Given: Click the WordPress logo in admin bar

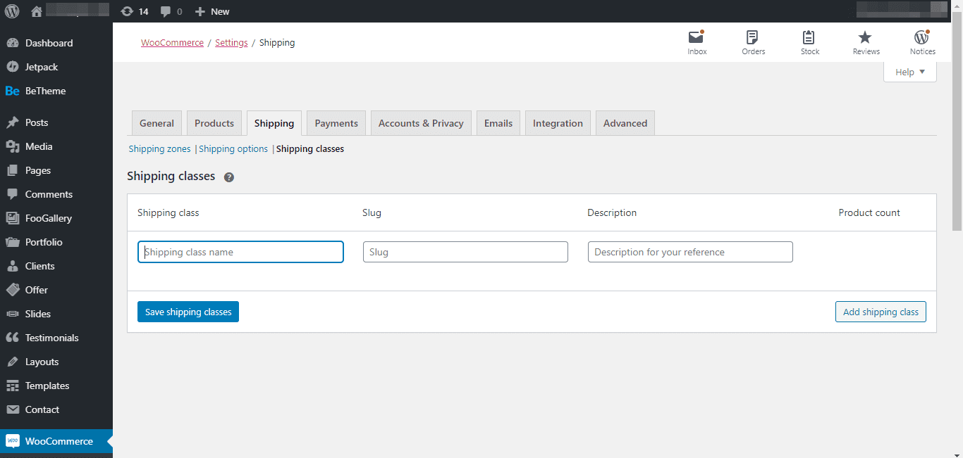Looking at the screenshot, I should point(12,11).
